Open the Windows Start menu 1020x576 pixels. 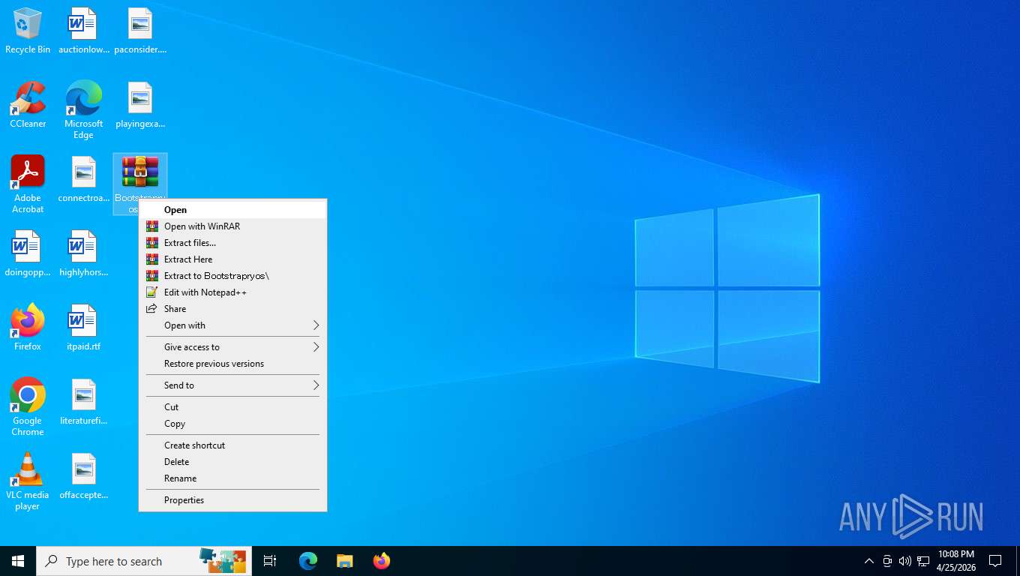18,561
